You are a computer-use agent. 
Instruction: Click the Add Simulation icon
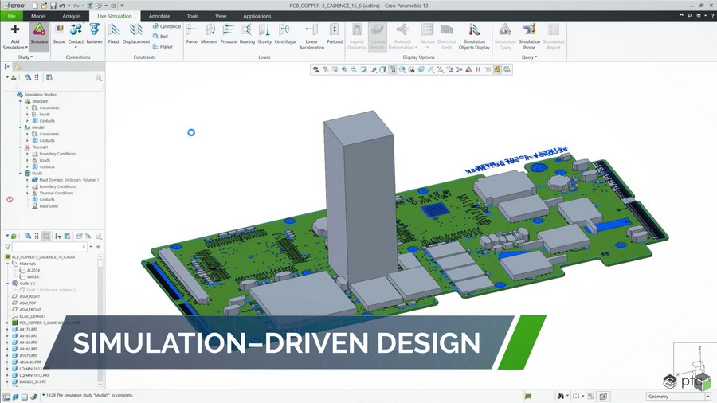tap(14, 29)
